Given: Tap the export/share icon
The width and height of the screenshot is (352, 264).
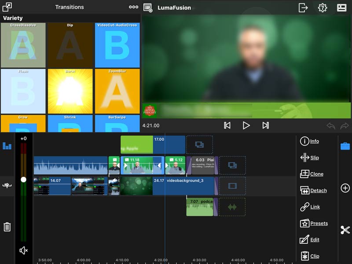Looking at the screenshot, I should (303, 7).
